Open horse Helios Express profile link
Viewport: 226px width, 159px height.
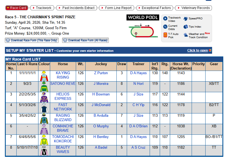click(63, 96)
